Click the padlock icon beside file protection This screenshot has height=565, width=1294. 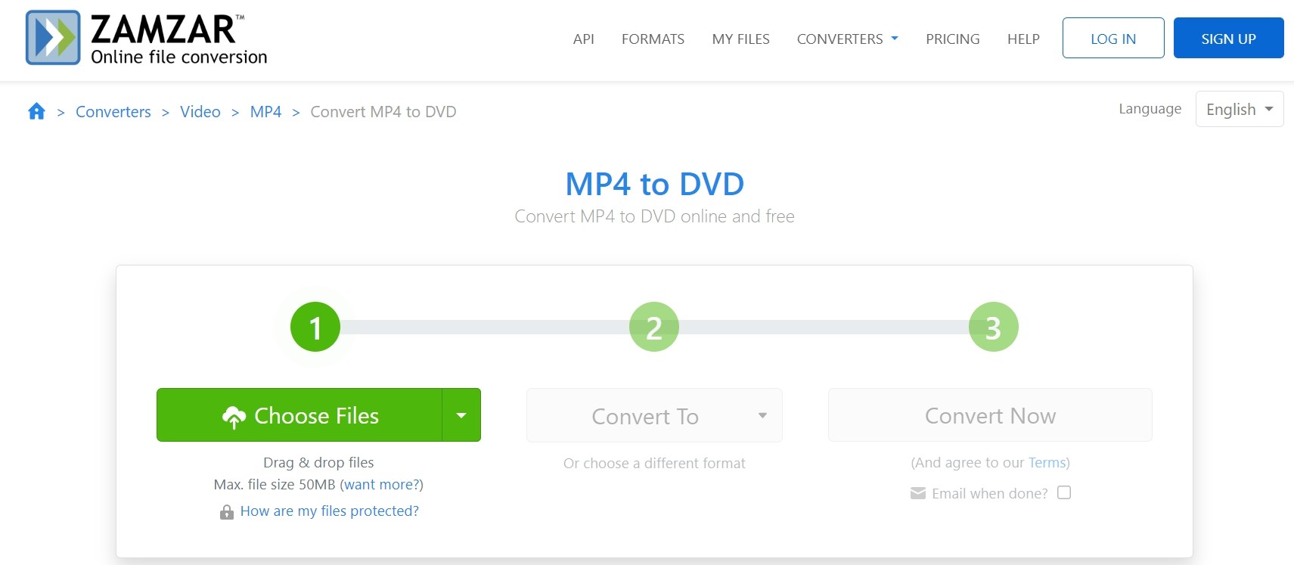pyautogui.click(x=227, y=512)
